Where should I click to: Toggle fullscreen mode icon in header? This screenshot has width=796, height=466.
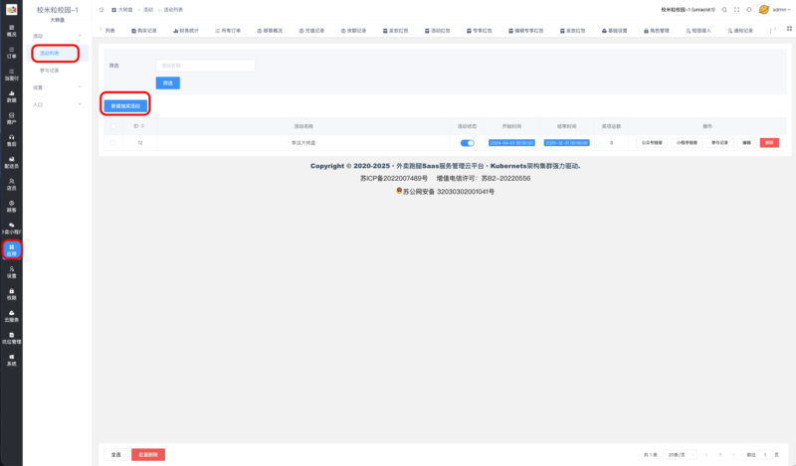click(x=735, y=9)
